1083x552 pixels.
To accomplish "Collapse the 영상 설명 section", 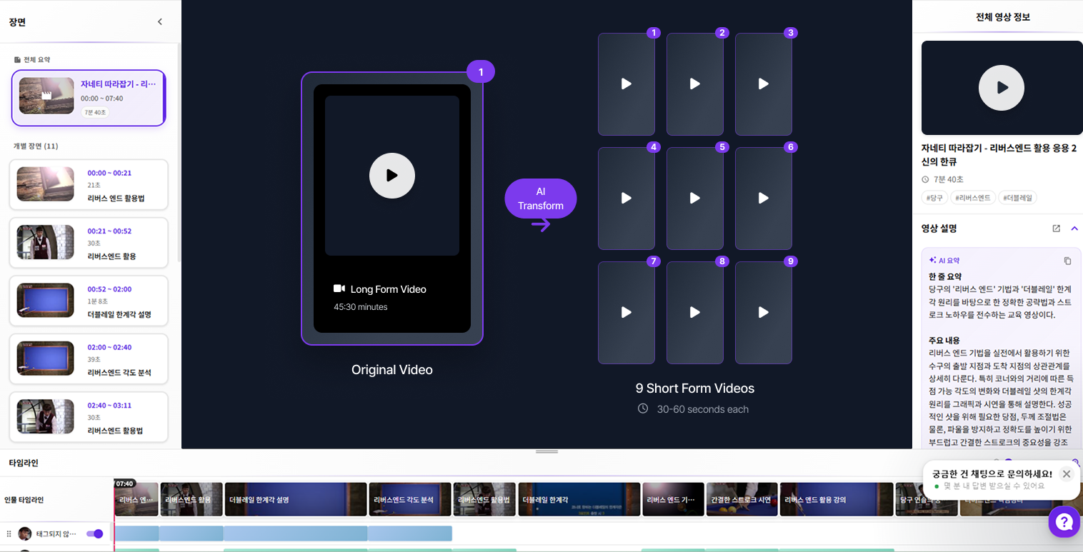I will [1074, 229].
